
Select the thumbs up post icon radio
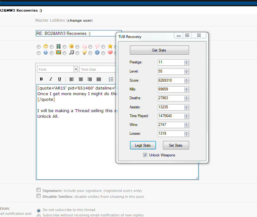[77, 47]
